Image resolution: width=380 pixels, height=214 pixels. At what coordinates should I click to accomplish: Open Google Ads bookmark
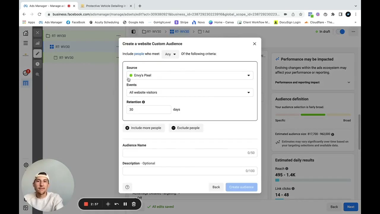coord(133,22)
